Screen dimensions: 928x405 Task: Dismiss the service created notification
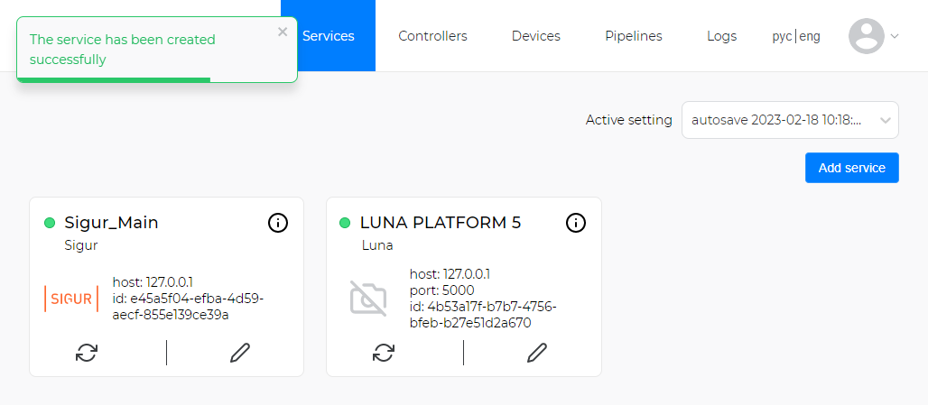coord(283,32)
